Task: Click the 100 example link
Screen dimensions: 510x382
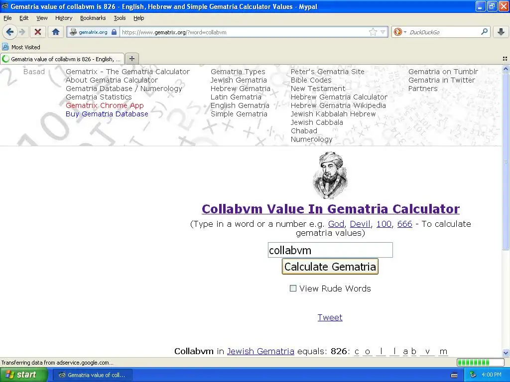Action: tap(384, 224)
